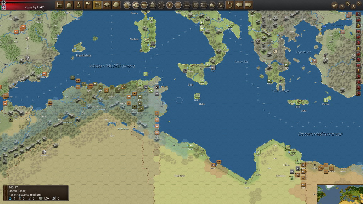Click Ocean (Clear) terrain info text
The image size is (363, 204).
[17, 191]
